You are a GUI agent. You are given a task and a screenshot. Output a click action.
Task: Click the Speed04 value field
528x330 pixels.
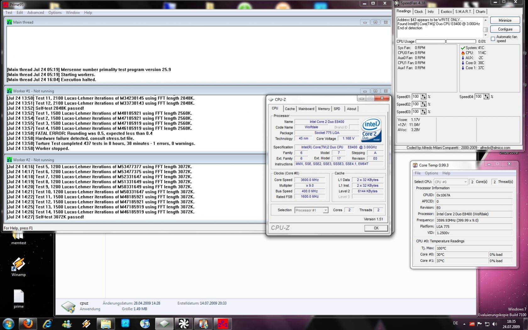pos(479,97)
